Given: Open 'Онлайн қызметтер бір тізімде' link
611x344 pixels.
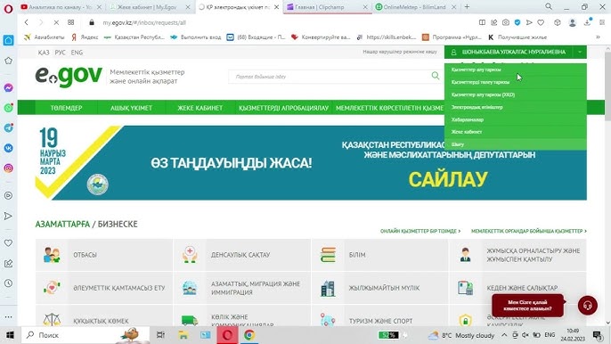Looking at the screenshot, I should click(420, 231).
